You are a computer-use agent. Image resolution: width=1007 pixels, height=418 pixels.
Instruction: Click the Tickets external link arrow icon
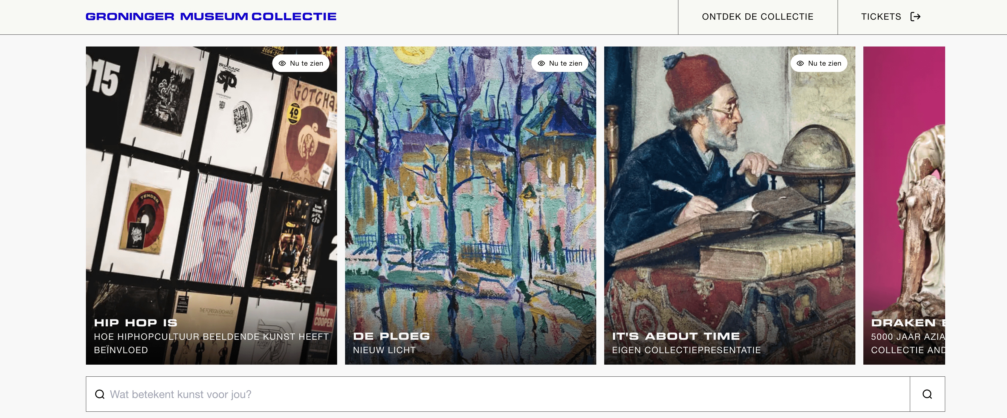coord(915,17)
